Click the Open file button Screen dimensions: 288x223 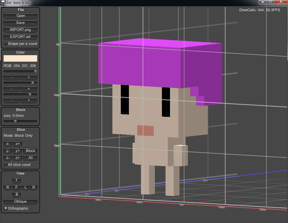20,16
